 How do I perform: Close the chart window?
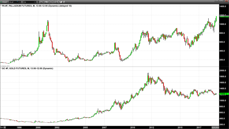226,1
